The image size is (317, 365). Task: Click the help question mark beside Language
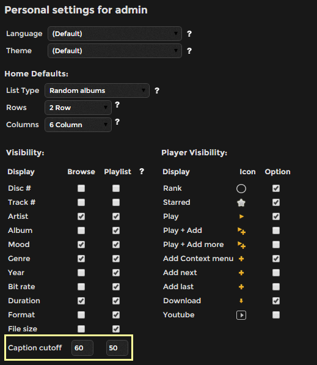coord(189,34)
